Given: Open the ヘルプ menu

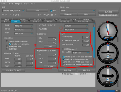Looking at the screenshot, I should point(33,4).
